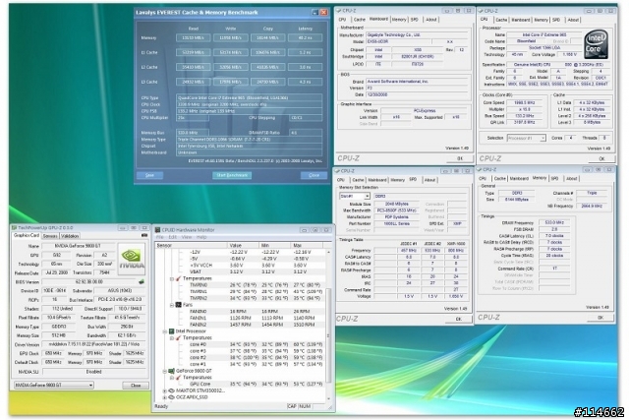Open Help menu in Hardware Monitor
The width and height of the screenshot is (629, 420).
pyautogui.click(x=201, y=237)
